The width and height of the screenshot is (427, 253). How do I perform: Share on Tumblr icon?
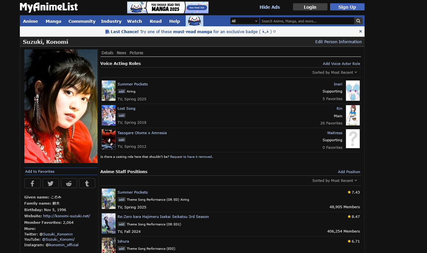87,183
